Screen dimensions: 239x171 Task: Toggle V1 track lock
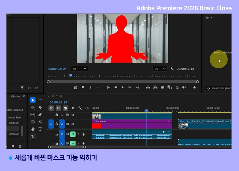[x=57, y=124]
